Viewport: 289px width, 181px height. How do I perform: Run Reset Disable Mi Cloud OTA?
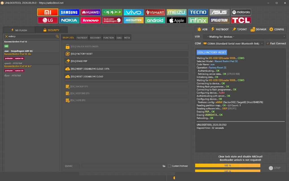[126, 69]
